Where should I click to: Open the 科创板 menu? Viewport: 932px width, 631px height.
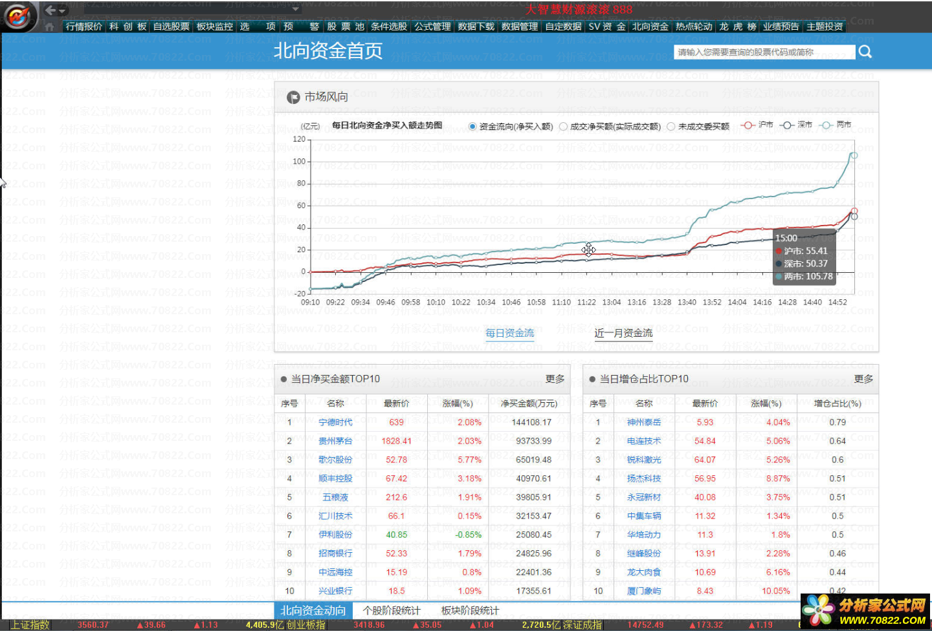[128, 27]
